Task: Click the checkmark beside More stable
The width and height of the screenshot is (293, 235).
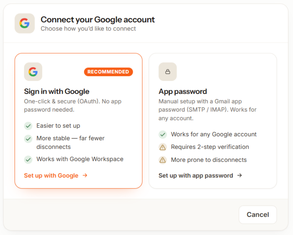Action: tap(28, 139)
